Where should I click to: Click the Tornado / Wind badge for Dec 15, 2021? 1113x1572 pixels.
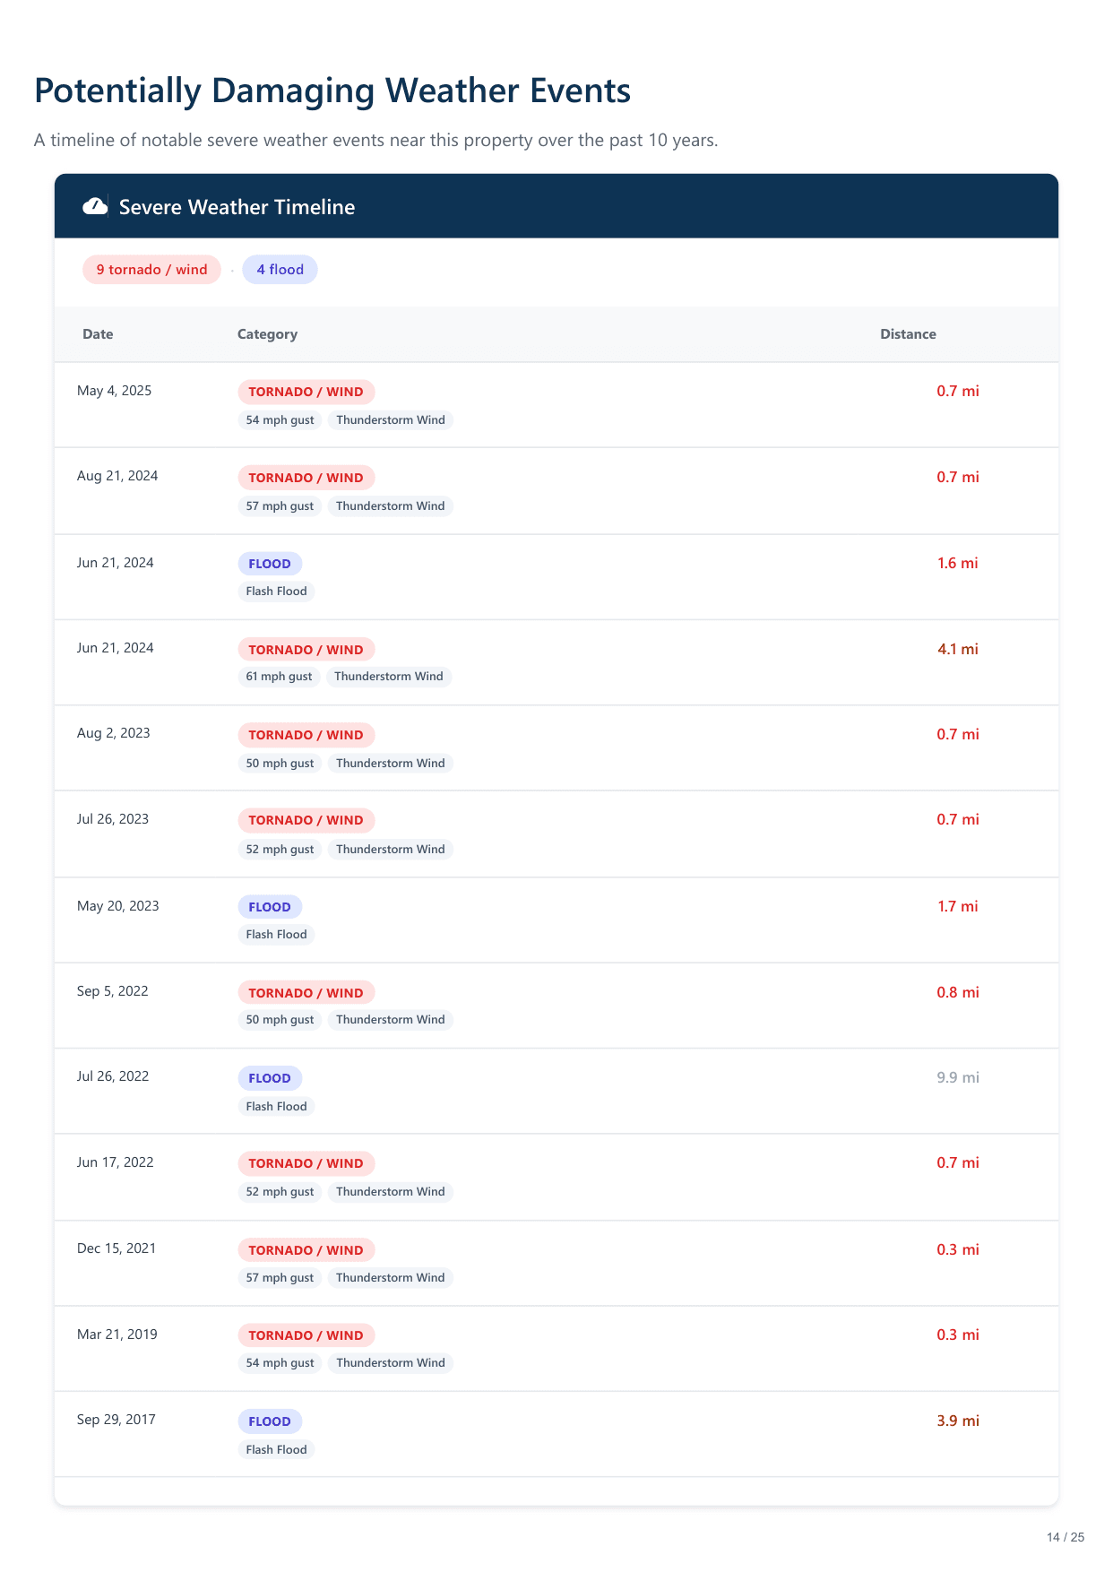(x=306, y=1250)
